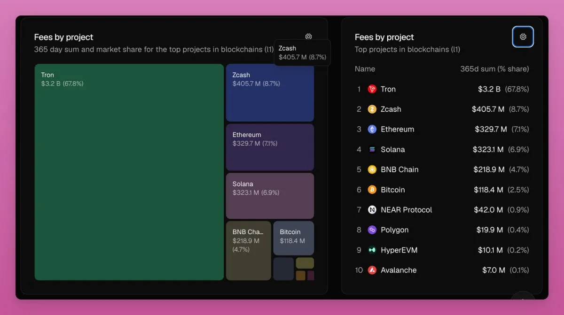
Task: Click the Ethereum logo icon in list
Action: tap(372, 130)
